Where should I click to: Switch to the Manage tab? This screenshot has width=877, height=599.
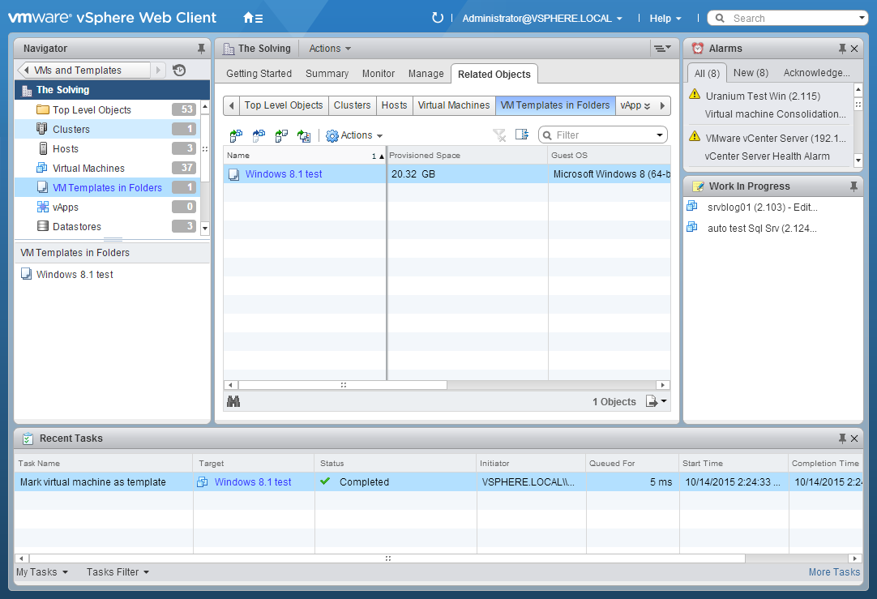(426, 73)
